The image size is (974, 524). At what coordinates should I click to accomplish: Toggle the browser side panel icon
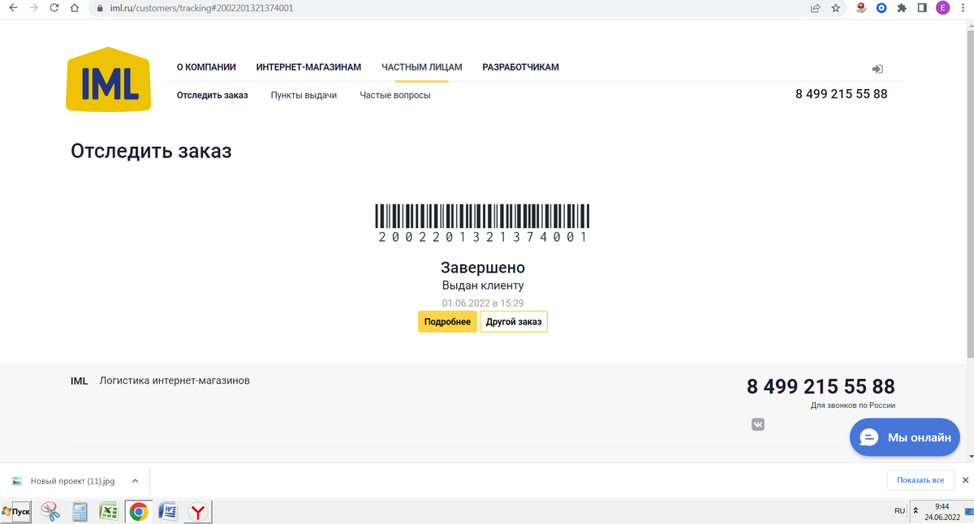(x=922, y=8)
